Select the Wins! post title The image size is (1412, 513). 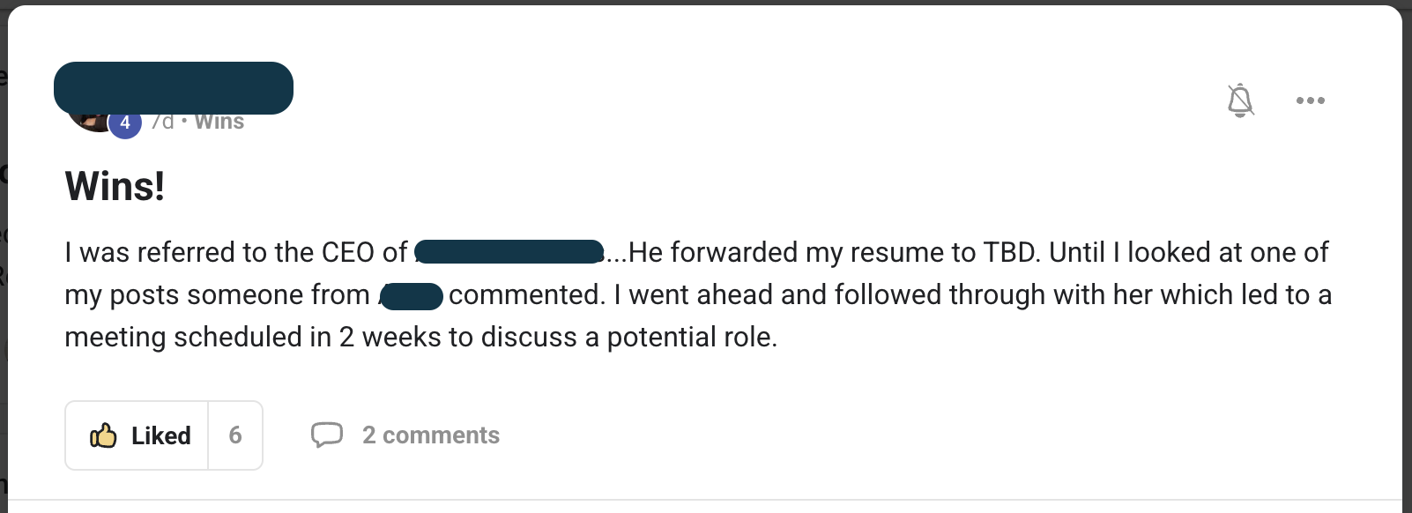tap(115, 187)
